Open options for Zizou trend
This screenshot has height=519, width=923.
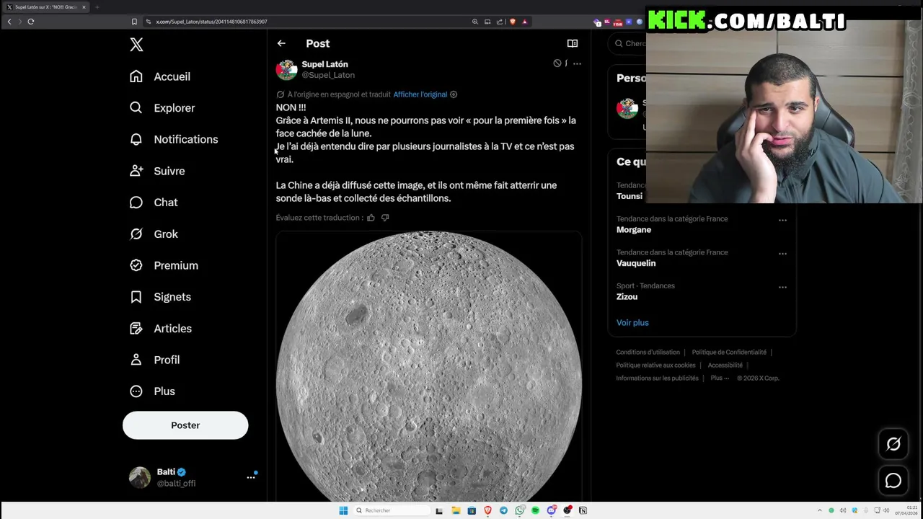[782, 288]
